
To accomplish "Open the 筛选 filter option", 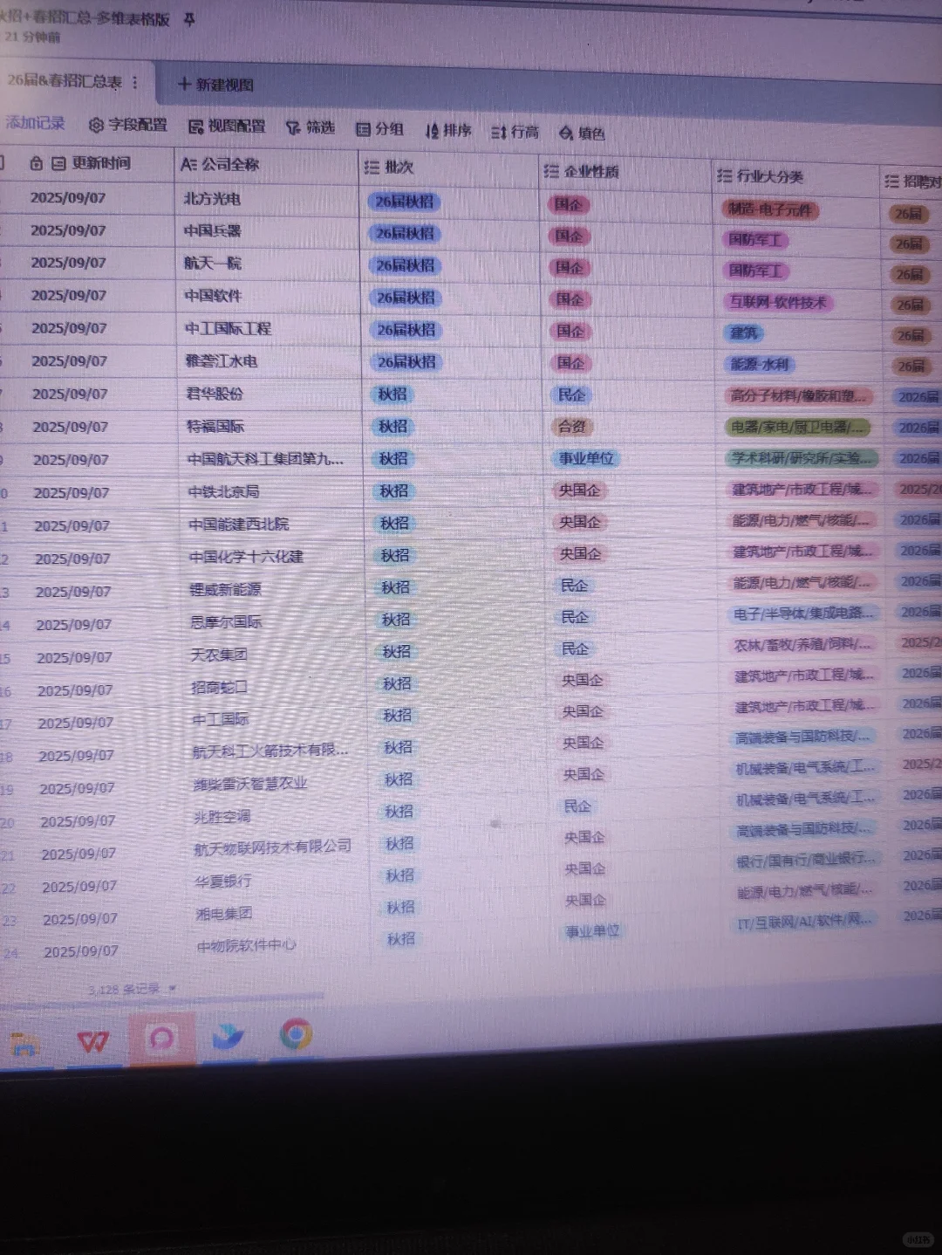I will [x=311, y=127].
